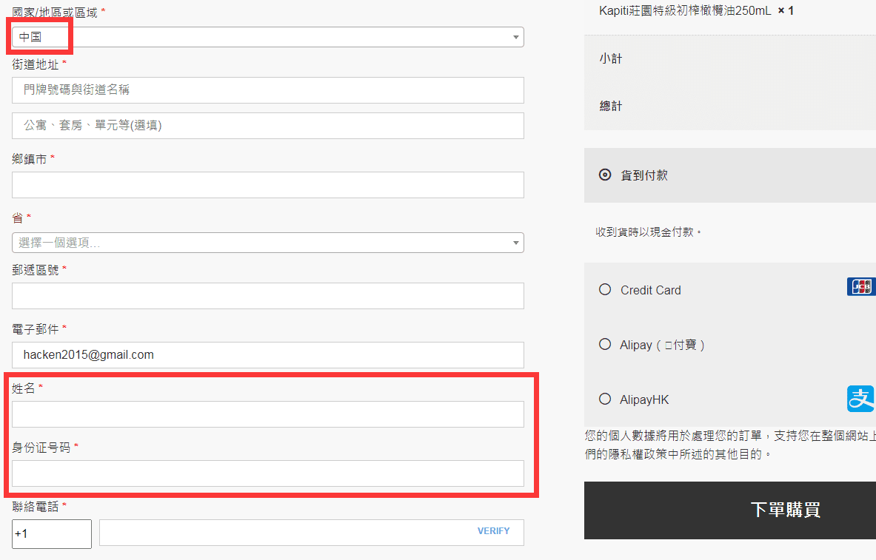This screenshot has width=876, height=560.
Task: Focus the 郵遞區號 postal code field
Action: (x=267, y=296)
